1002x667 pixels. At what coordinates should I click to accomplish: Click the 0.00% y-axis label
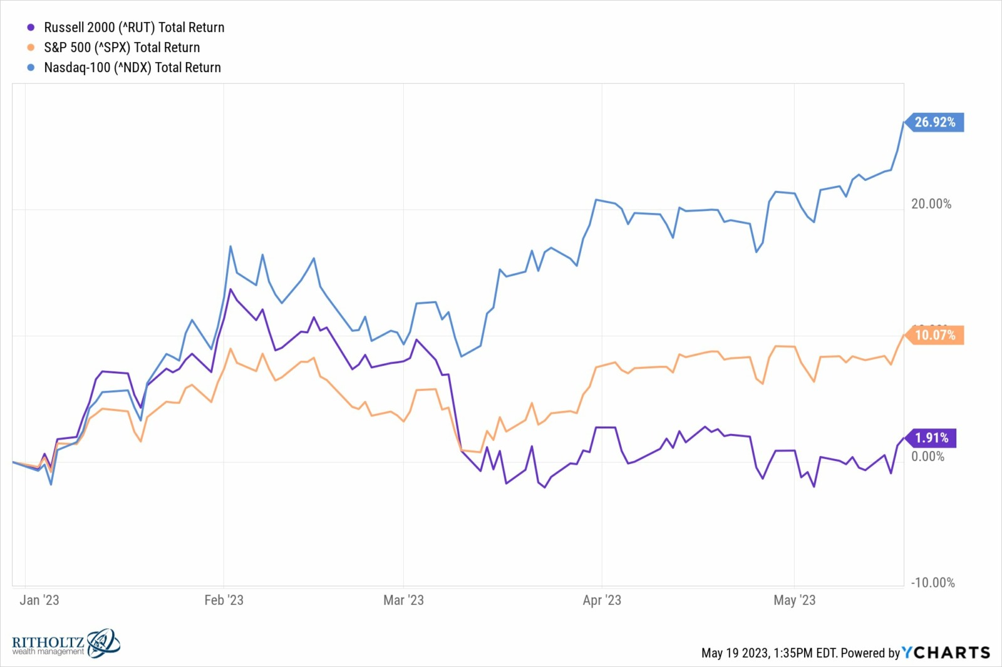pyautogui.click(x=928, y=457)
